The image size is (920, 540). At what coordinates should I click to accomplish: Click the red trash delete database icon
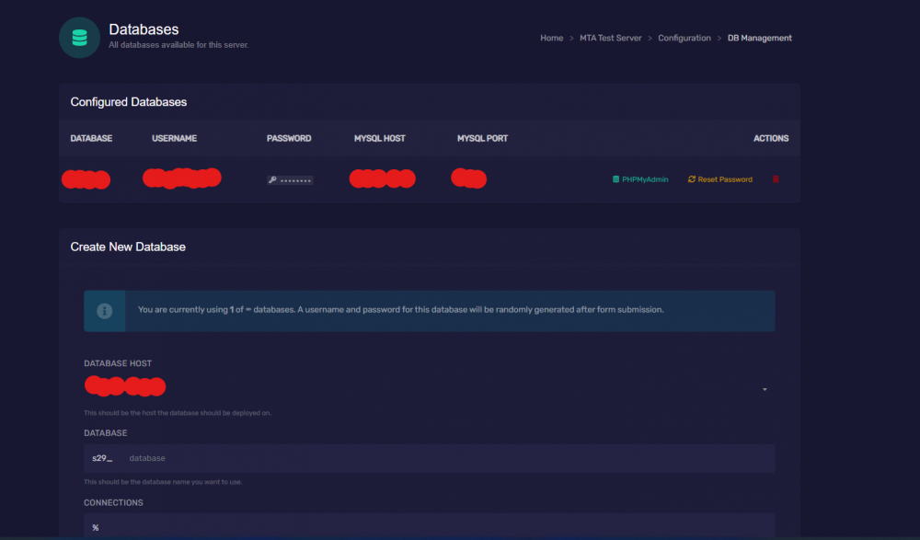click(776, 179)
